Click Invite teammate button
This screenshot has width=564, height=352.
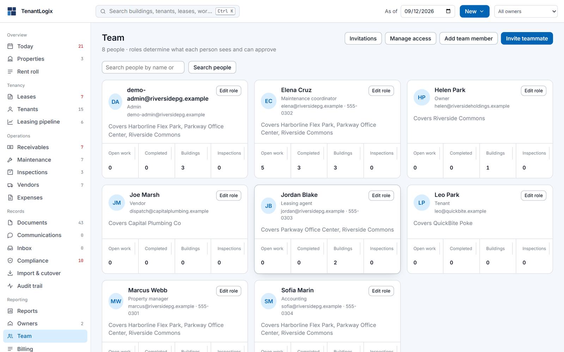click(x=527, y=38)
